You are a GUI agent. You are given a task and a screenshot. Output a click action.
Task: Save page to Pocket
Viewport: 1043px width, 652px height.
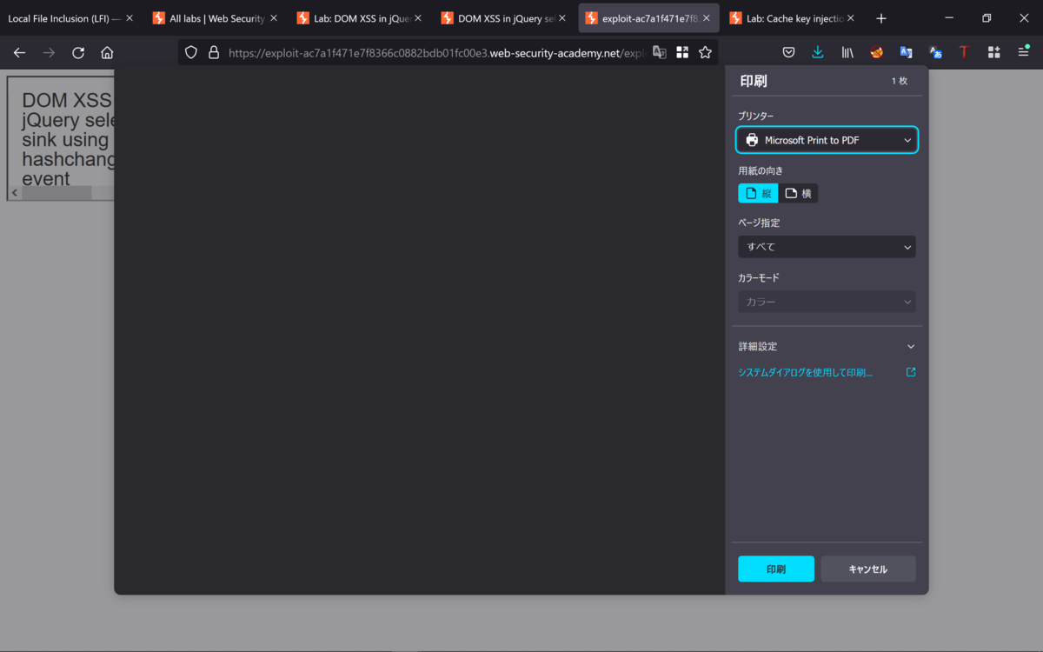tap(788, 52)
